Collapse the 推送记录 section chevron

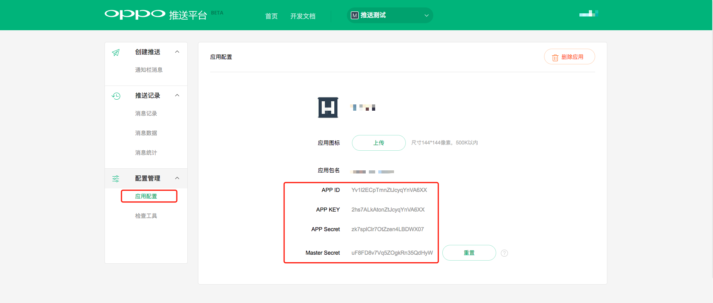[177, 95]
